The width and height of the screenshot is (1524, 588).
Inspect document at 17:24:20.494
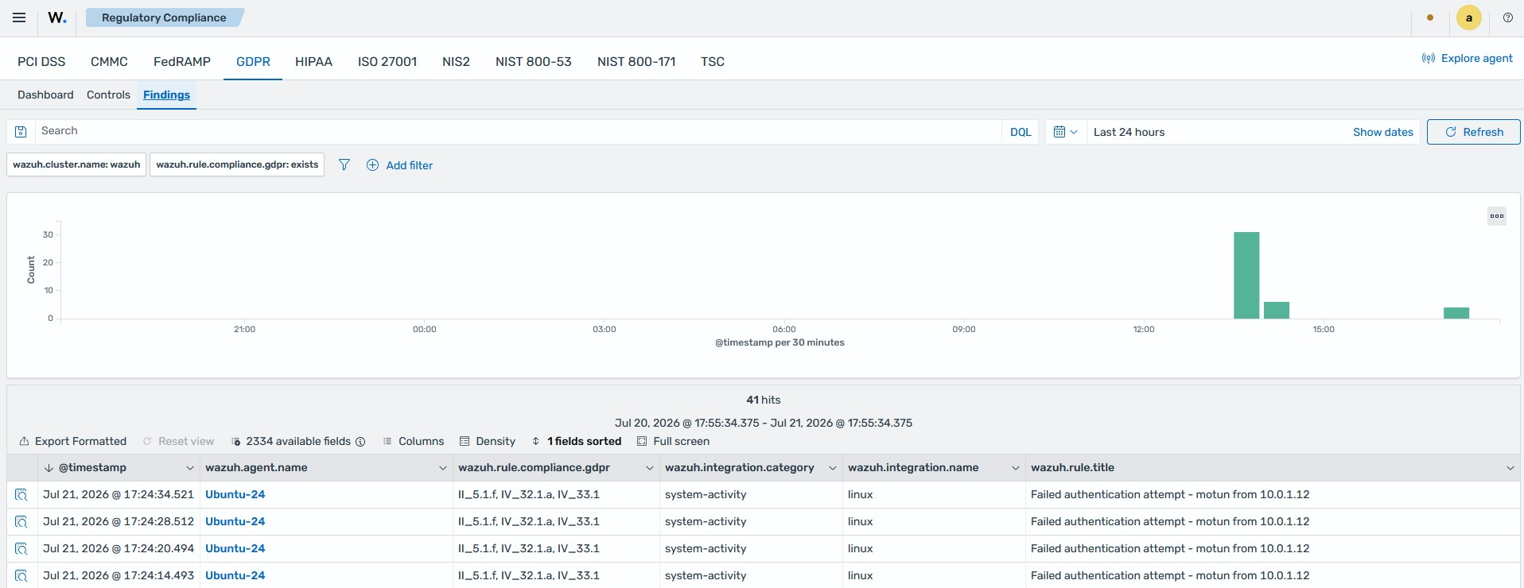coord(21,548)
